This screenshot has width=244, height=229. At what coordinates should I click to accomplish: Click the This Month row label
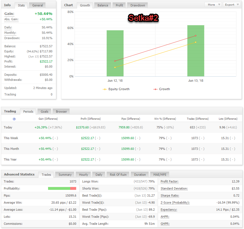point(11,149)
